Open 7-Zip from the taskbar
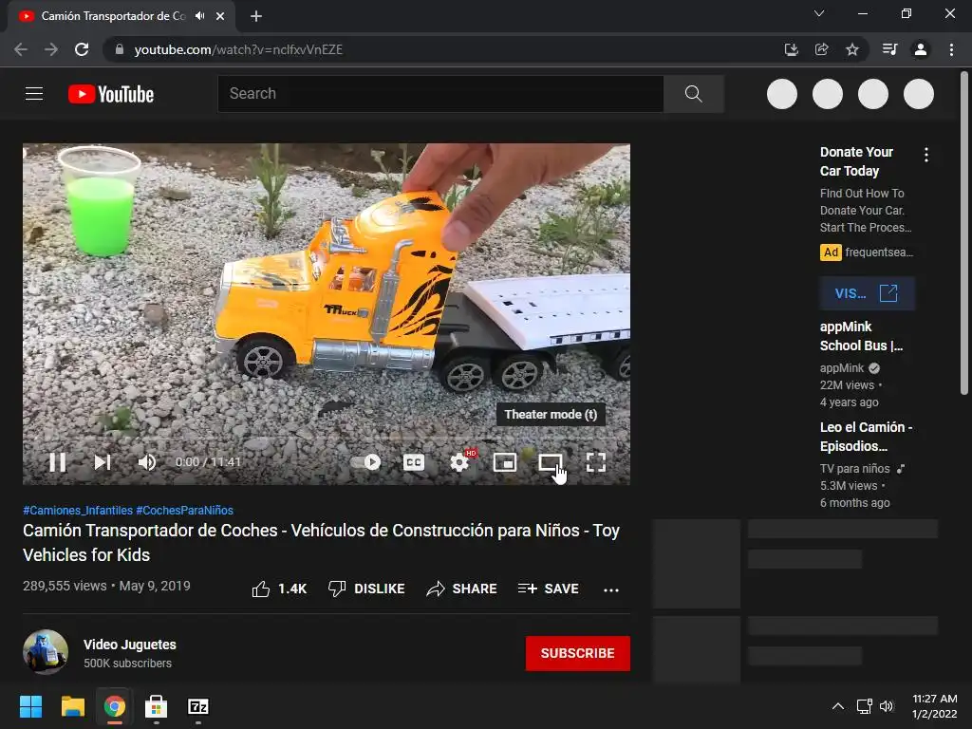Image resolution: width=972 pixels, height=729 pixels. [198, 706]
